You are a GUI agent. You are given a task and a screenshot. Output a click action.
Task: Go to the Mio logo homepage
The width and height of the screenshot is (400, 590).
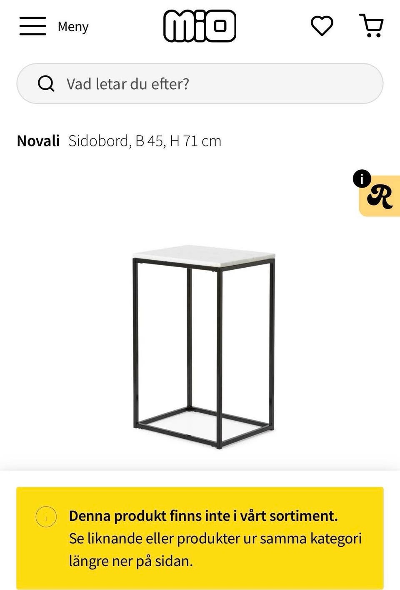(x=200, y=26)
